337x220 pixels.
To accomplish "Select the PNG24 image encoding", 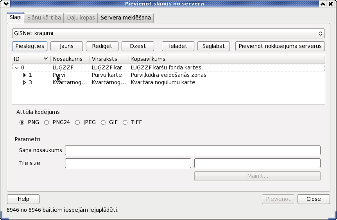I will pos(47,122).
